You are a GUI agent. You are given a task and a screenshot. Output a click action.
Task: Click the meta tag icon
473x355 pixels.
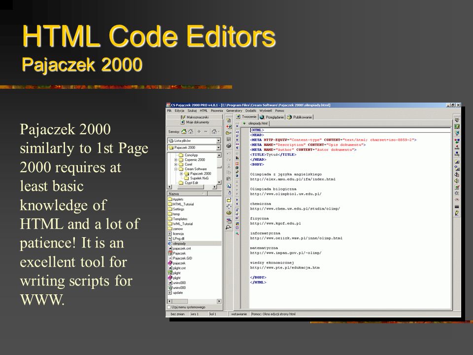457,147
